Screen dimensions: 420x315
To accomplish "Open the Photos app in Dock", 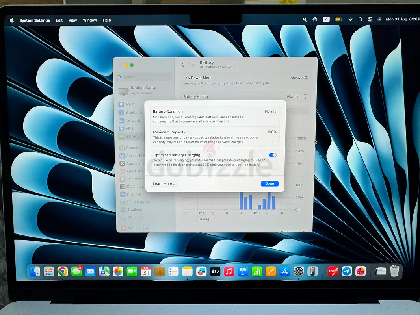I will click(118, 272).
